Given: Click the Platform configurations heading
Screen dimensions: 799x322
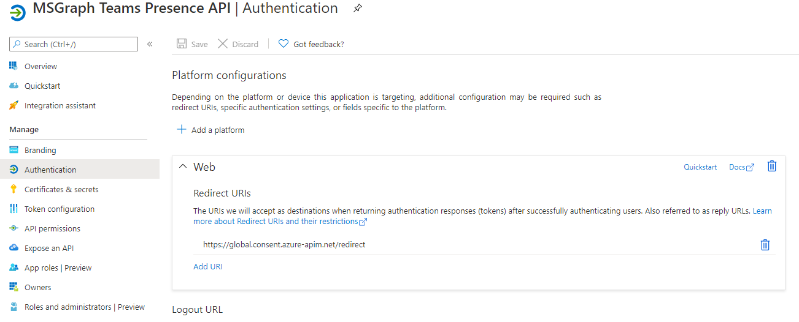Looking at the screenshot, I should pos(229,75).
